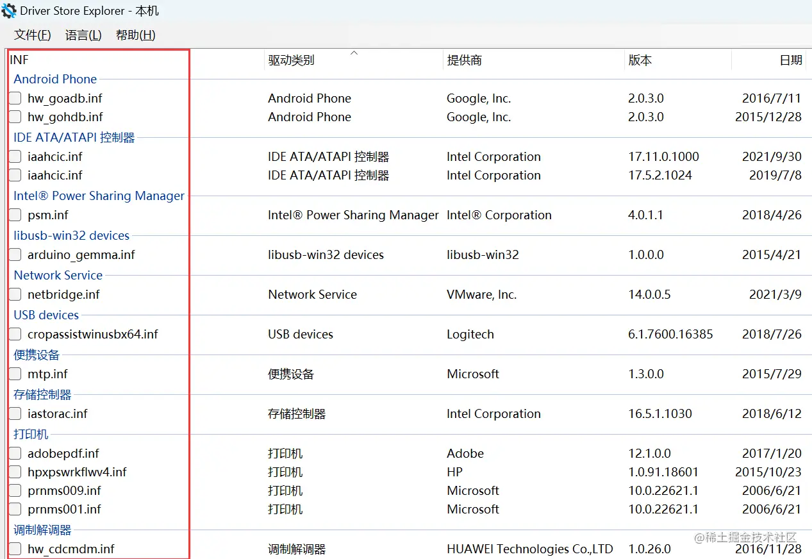Sort by the INF column header
The width and height of the screenshot is (812, 559).
point(19,60)
